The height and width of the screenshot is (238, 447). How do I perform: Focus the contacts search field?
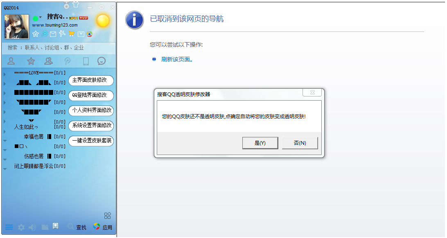pos(59,47)
